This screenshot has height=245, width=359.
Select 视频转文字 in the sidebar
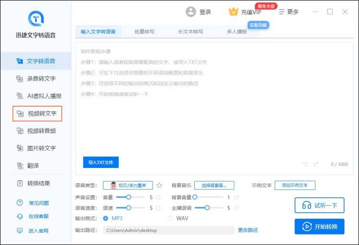pos(37,114)
